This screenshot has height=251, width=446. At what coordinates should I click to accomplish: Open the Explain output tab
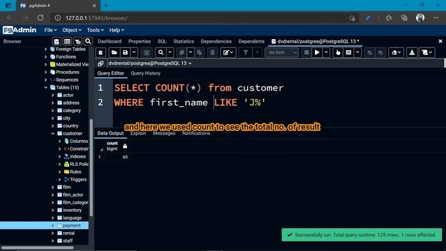138,133
